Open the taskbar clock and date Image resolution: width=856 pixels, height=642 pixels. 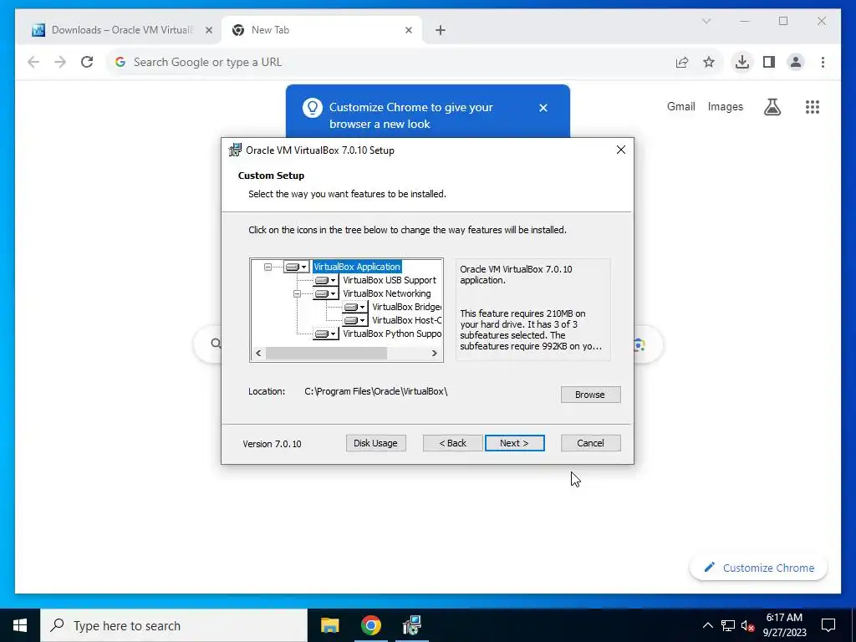[x=784, y=625]
